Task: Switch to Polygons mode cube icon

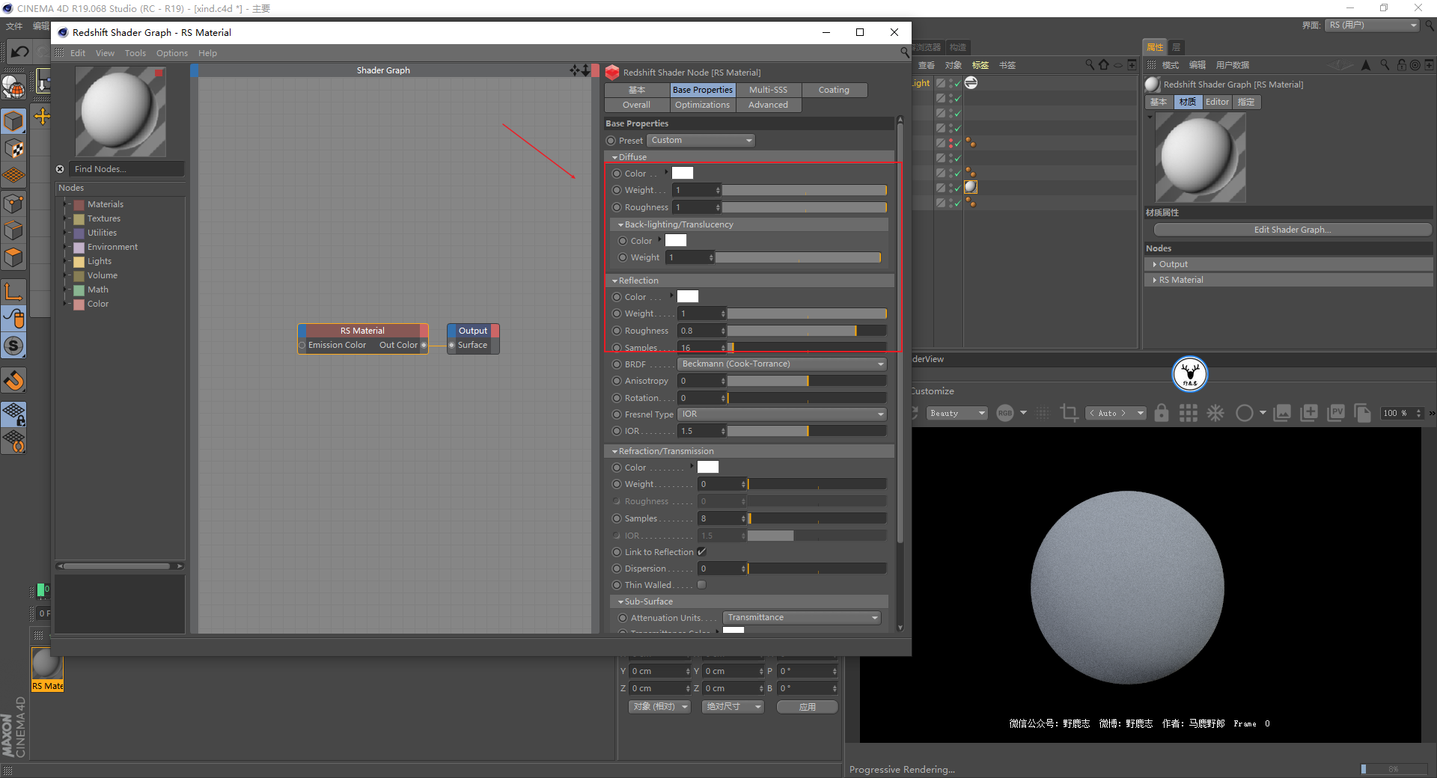Action: click(13, 258)
